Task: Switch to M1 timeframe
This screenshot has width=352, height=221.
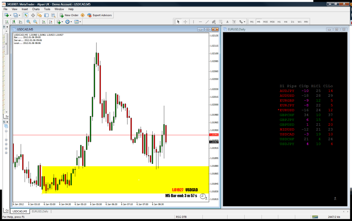Action: 252,22
